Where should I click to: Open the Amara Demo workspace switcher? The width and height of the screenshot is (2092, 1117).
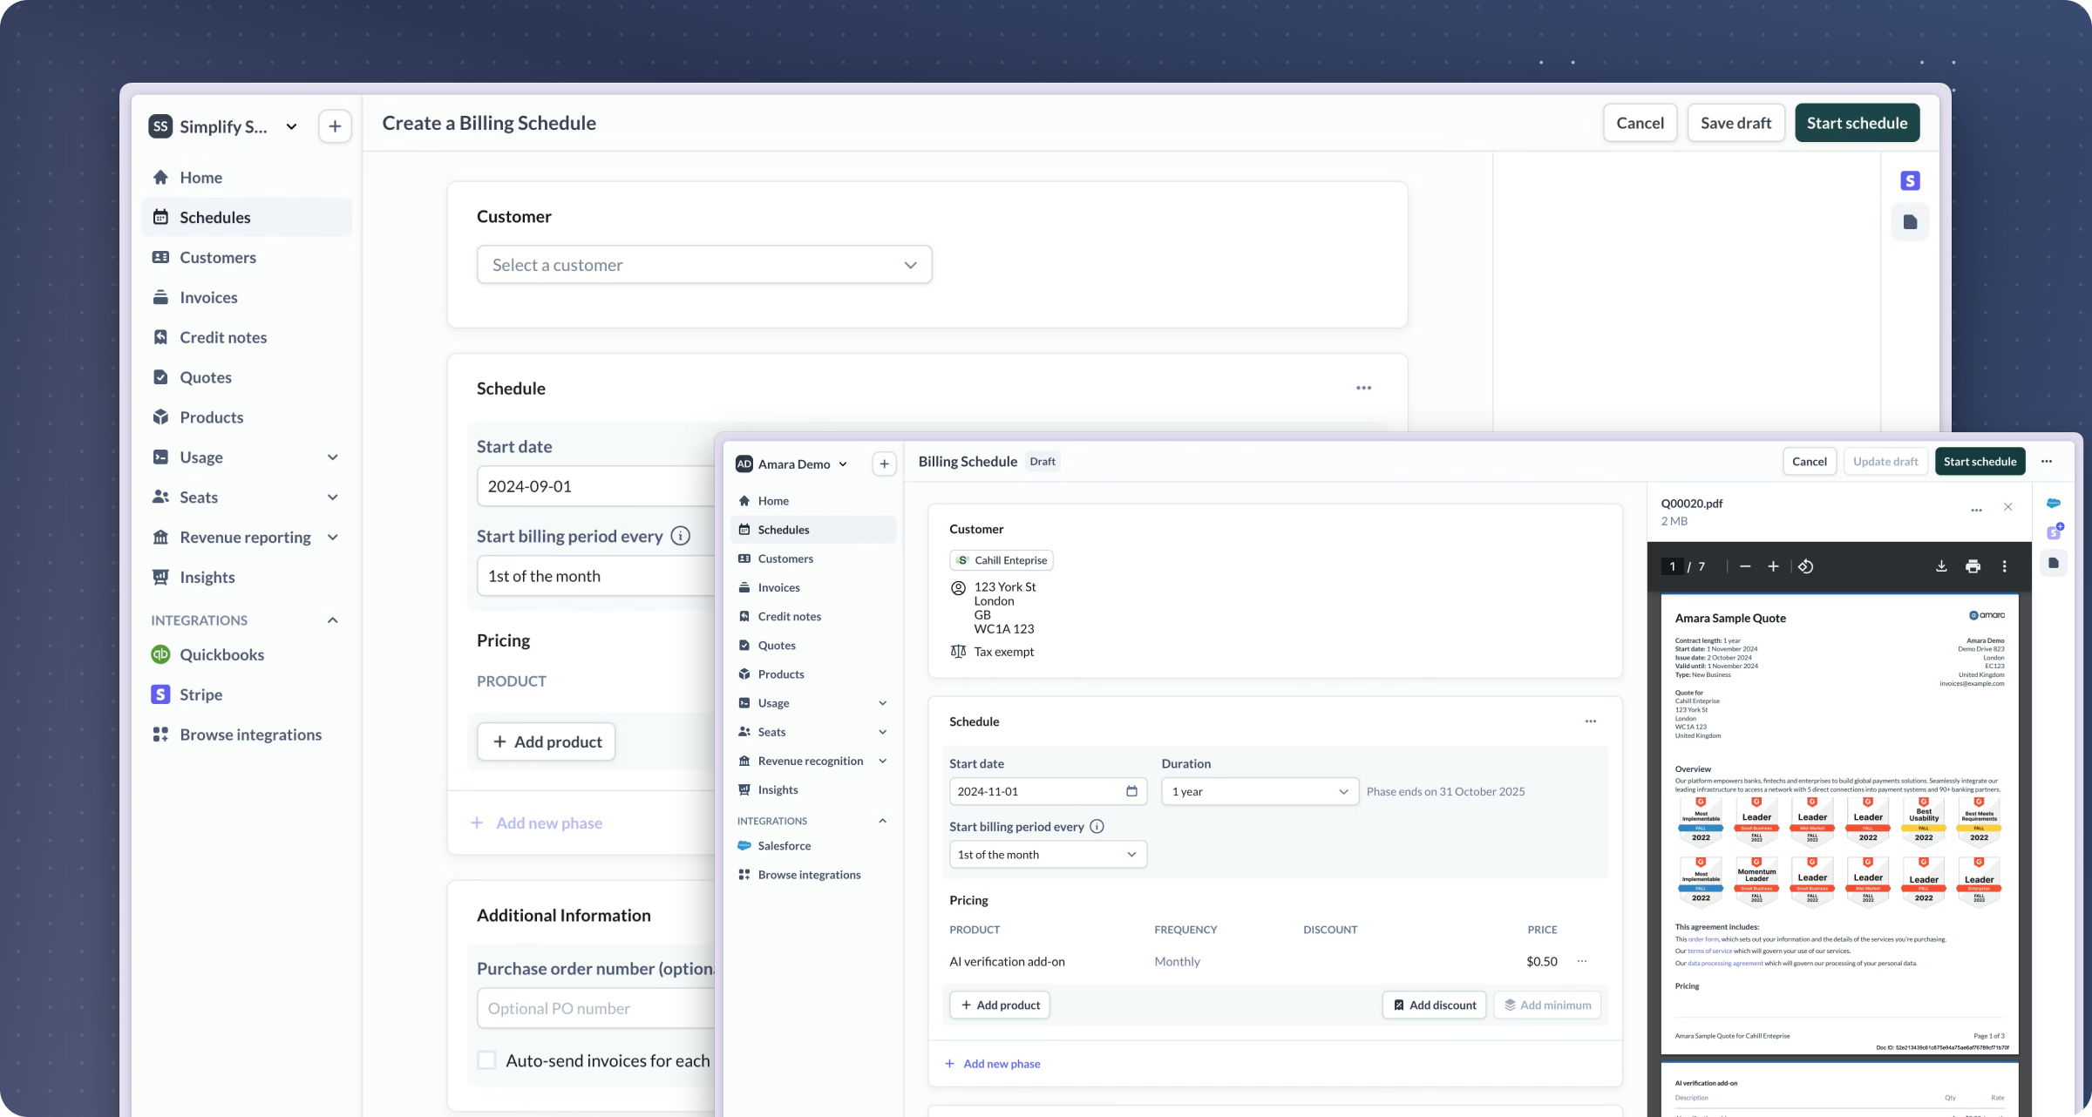click(792, 464)
